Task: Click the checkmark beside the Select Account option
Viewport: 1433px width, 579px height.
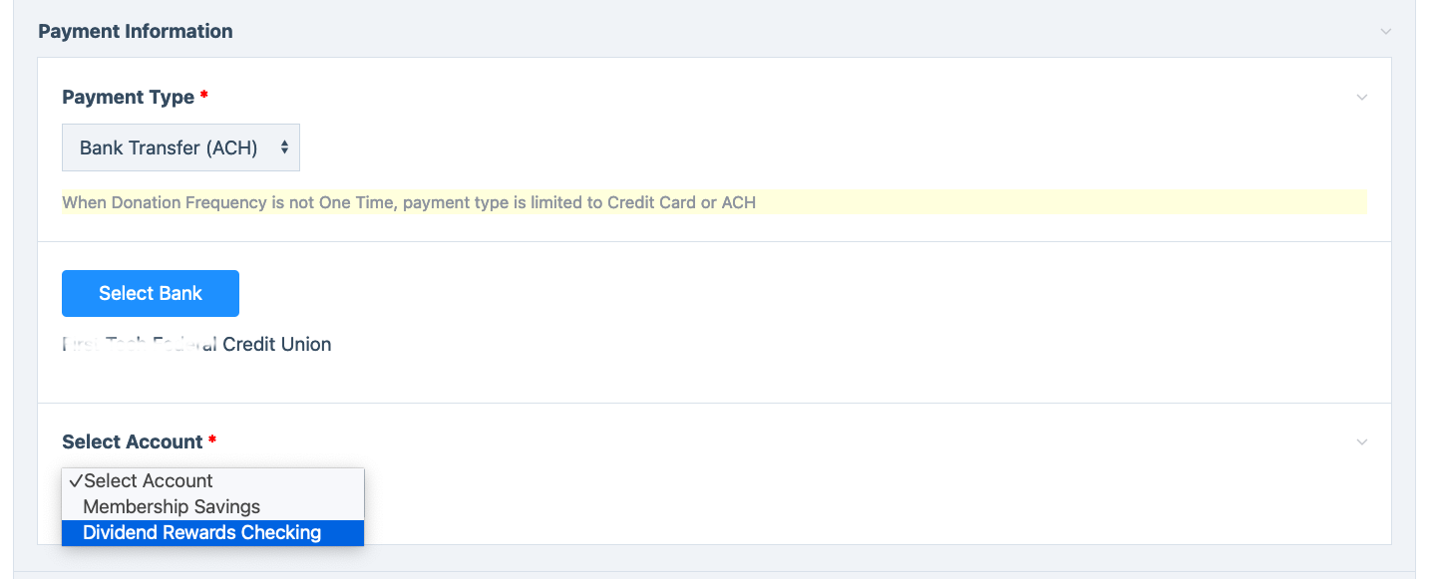Action: click(x=76, y=480)
